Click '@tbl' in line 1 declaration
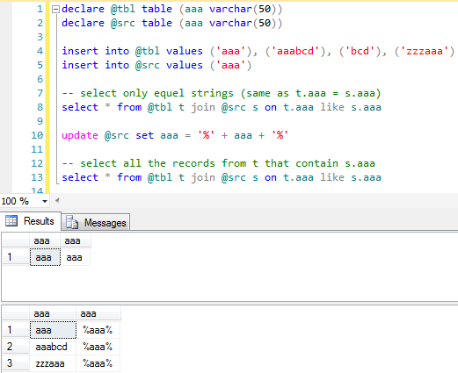 [123, 9]
